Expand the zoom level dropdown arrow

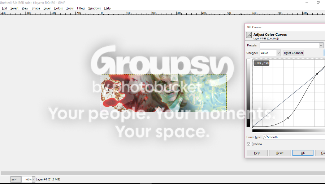pos(34,179)
